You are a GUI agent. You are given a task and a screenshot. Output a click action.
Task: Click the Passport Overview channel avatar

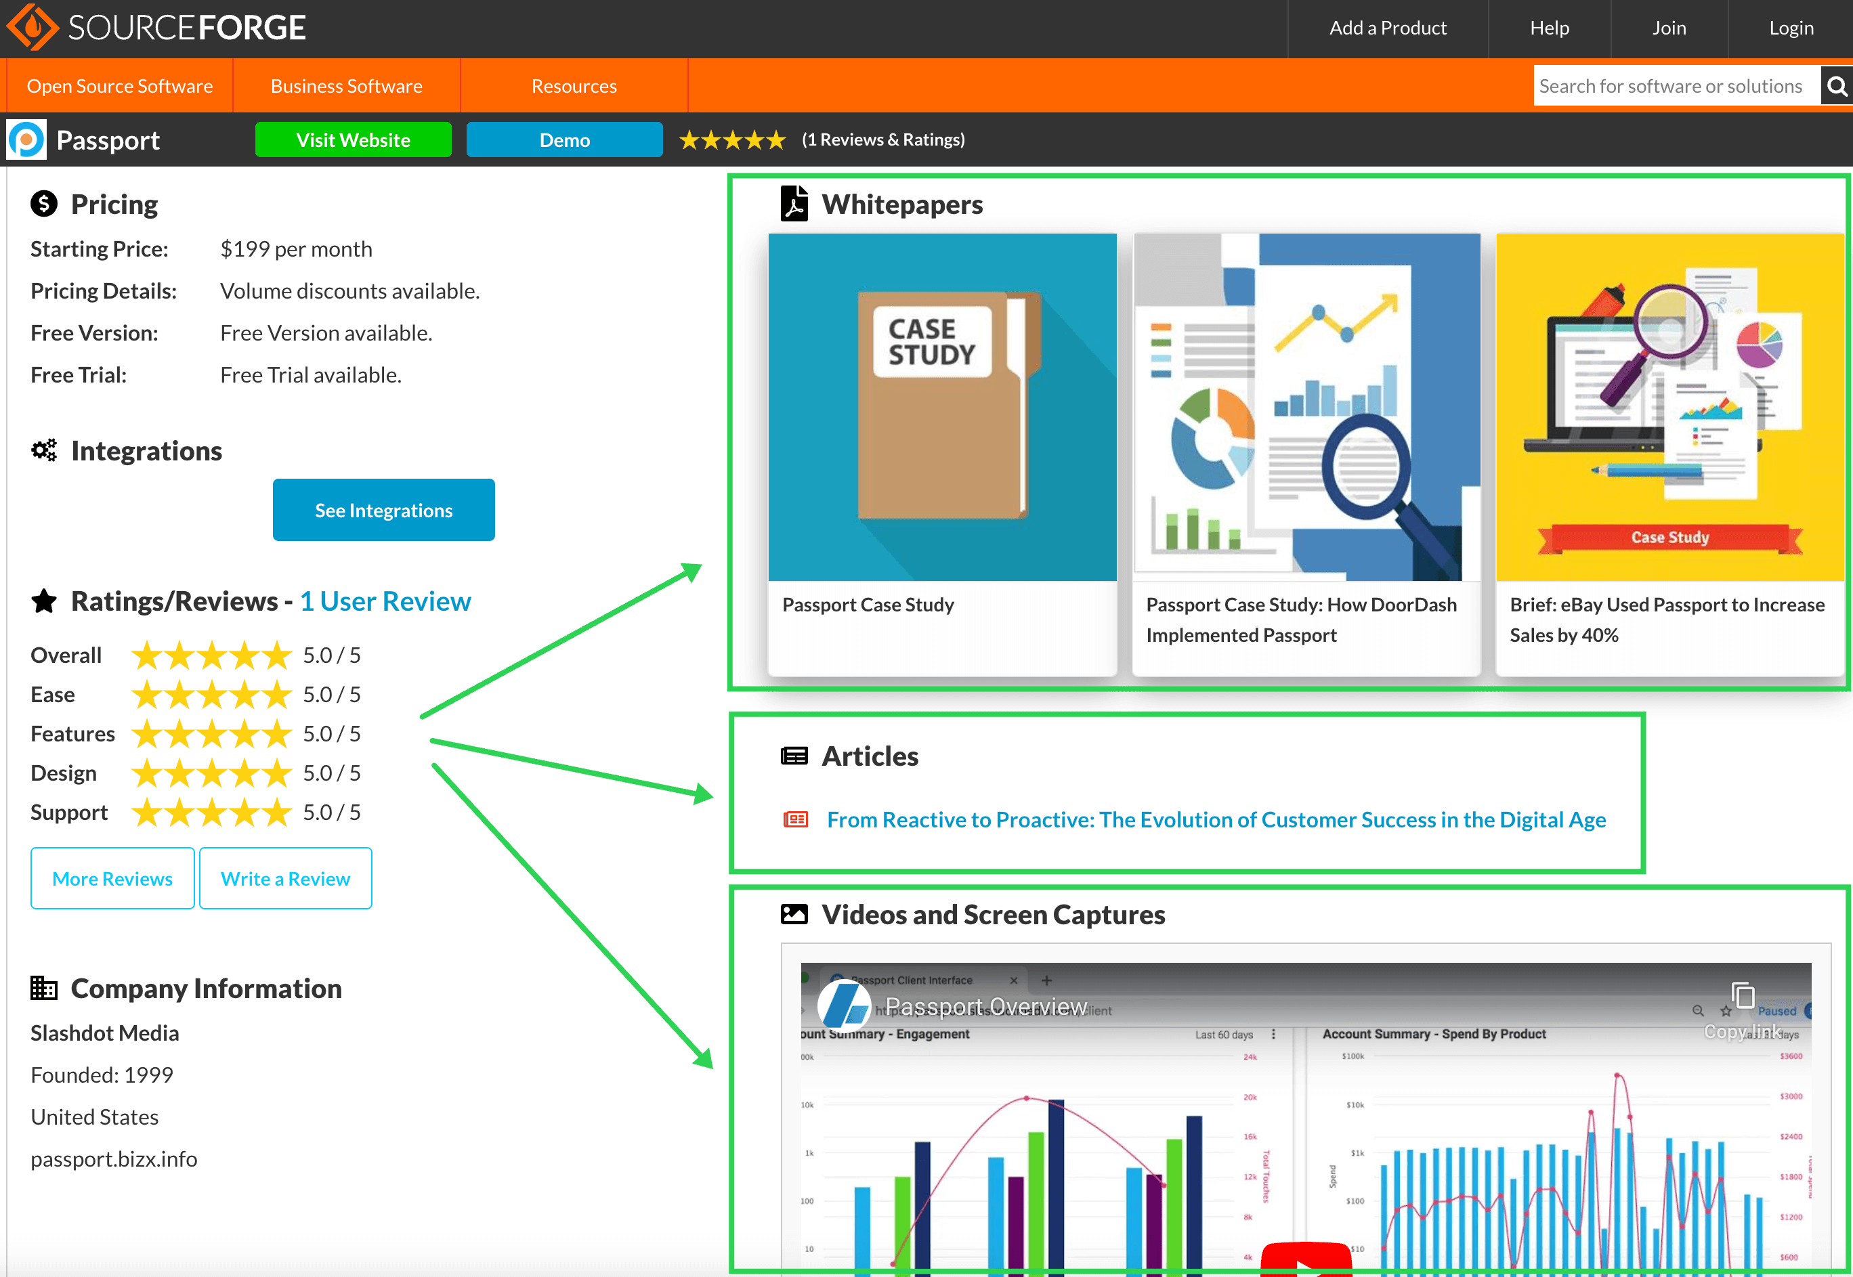844,1004
